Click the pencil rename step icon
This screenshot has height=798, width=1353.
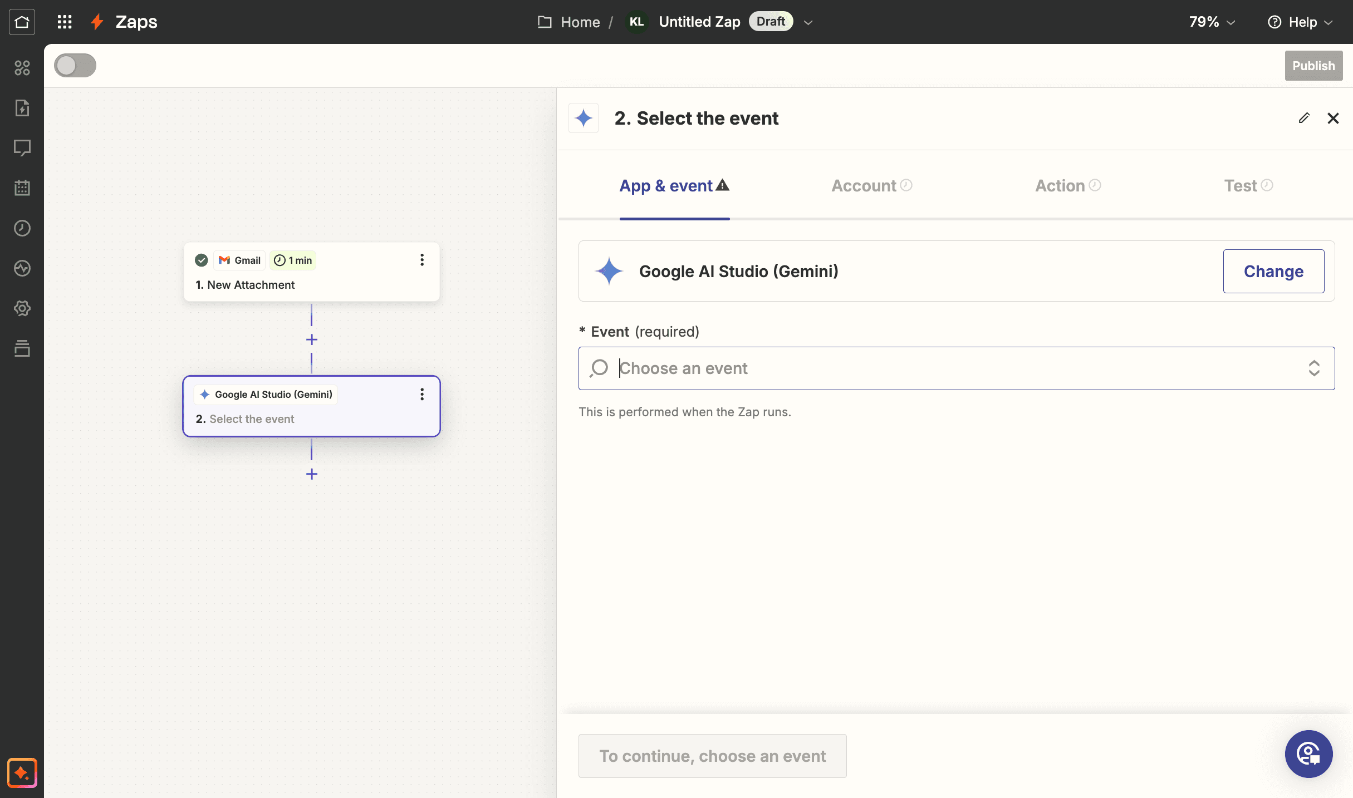1304,118
